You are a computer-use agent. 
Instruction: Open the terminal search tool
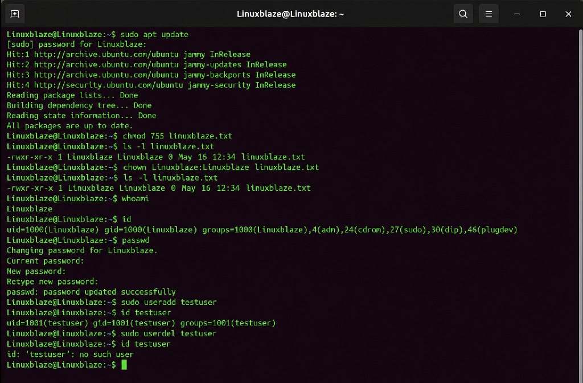click(x=463, y=14)
